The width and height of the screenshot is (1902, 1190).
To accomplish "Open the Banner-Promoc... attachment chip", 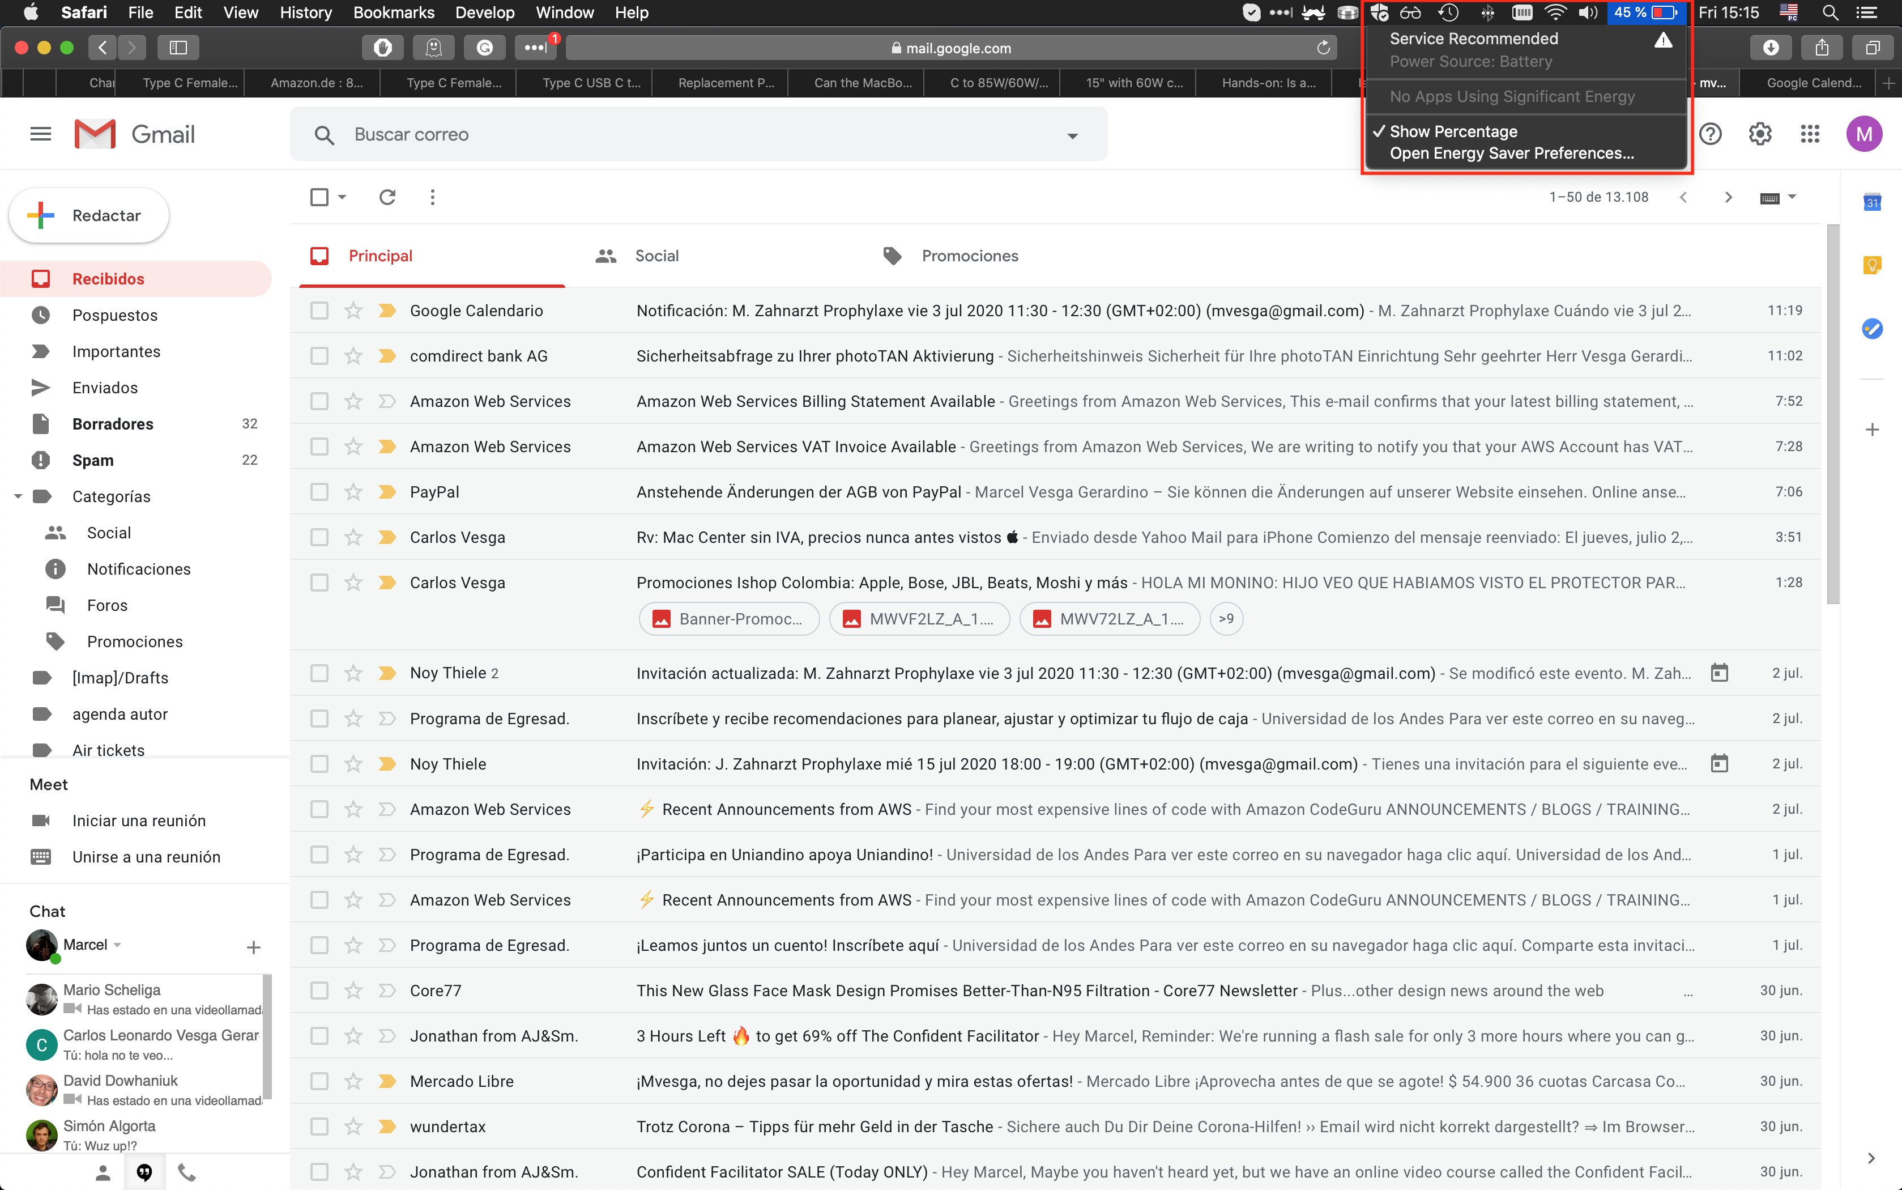I will click(x=729, y=619).
